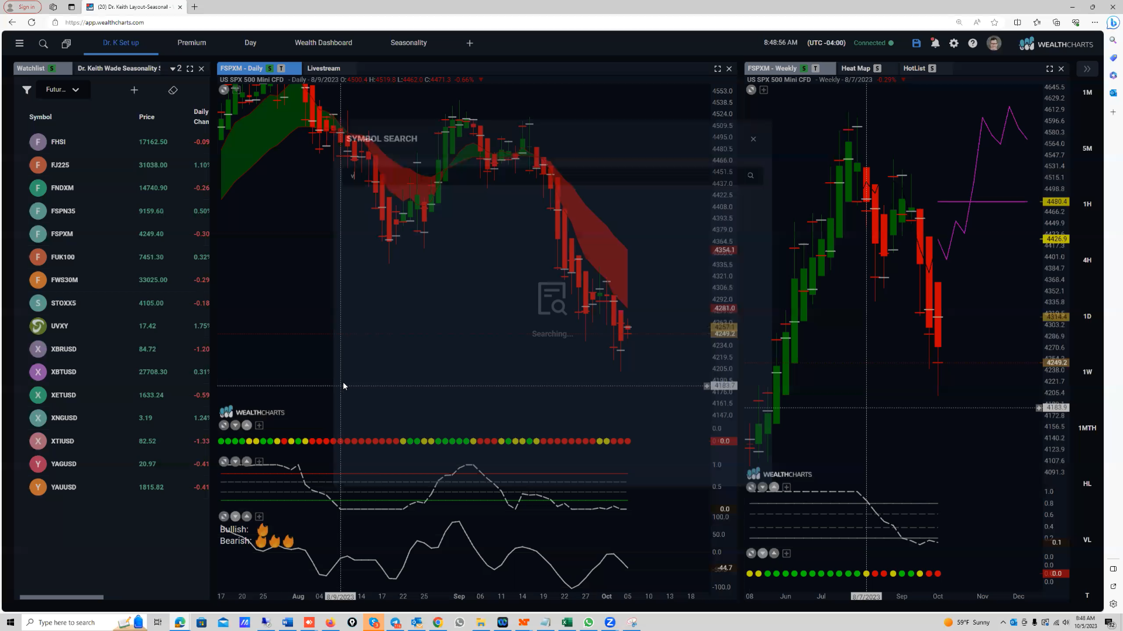Select the 1MTH timeframe button
Image resolution: width=1123 pixels, height=631 pixels.
click(1087, 428)
